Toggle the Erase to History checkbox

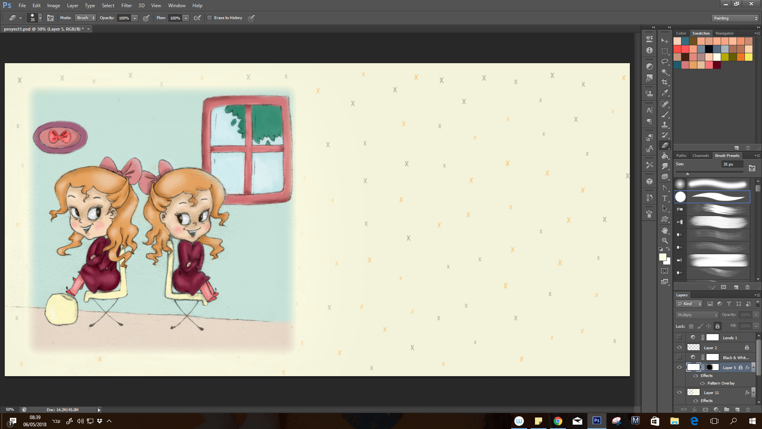[x=210, y=18]
